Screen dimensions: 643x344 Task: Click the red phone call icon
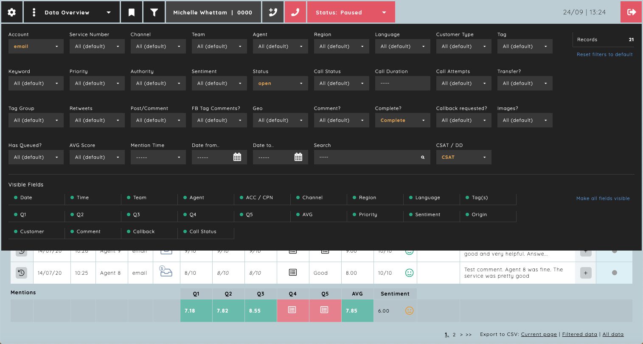click(295, 12)
